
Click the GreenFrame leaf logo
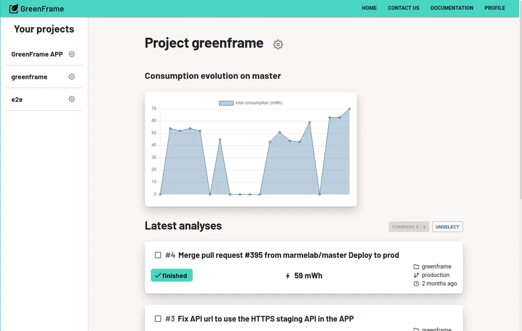pos(13,8)
